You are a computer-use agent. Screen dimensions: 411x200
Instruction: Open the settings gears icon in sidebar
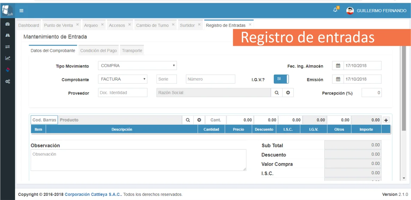[x=7, y=81]
